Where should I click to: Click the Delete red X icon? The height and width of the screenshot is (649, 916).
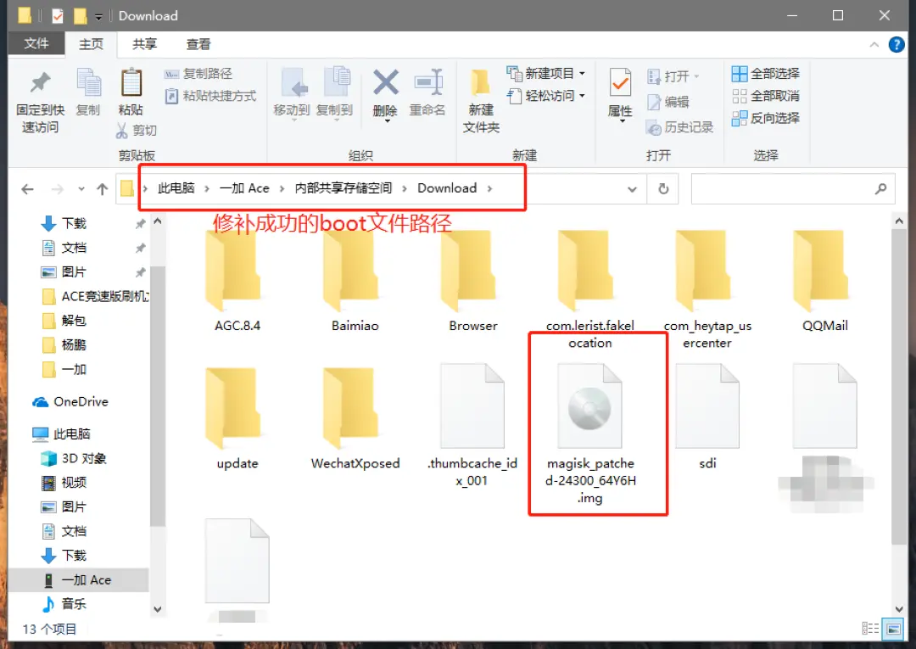pos(385,83)
